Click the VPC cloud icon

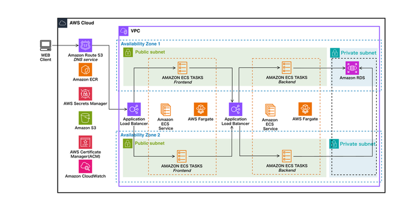click(x=124, y=31)
